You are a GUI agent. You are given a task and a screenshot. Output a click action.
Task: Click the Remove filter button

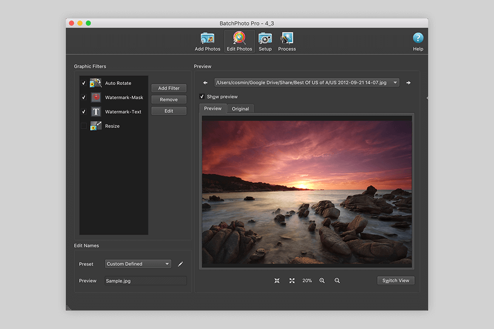(169, 100)
